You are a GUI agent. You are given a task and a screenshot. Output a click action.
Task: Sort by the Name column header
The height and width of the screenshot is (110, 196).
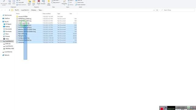click(x=18, y=13)
